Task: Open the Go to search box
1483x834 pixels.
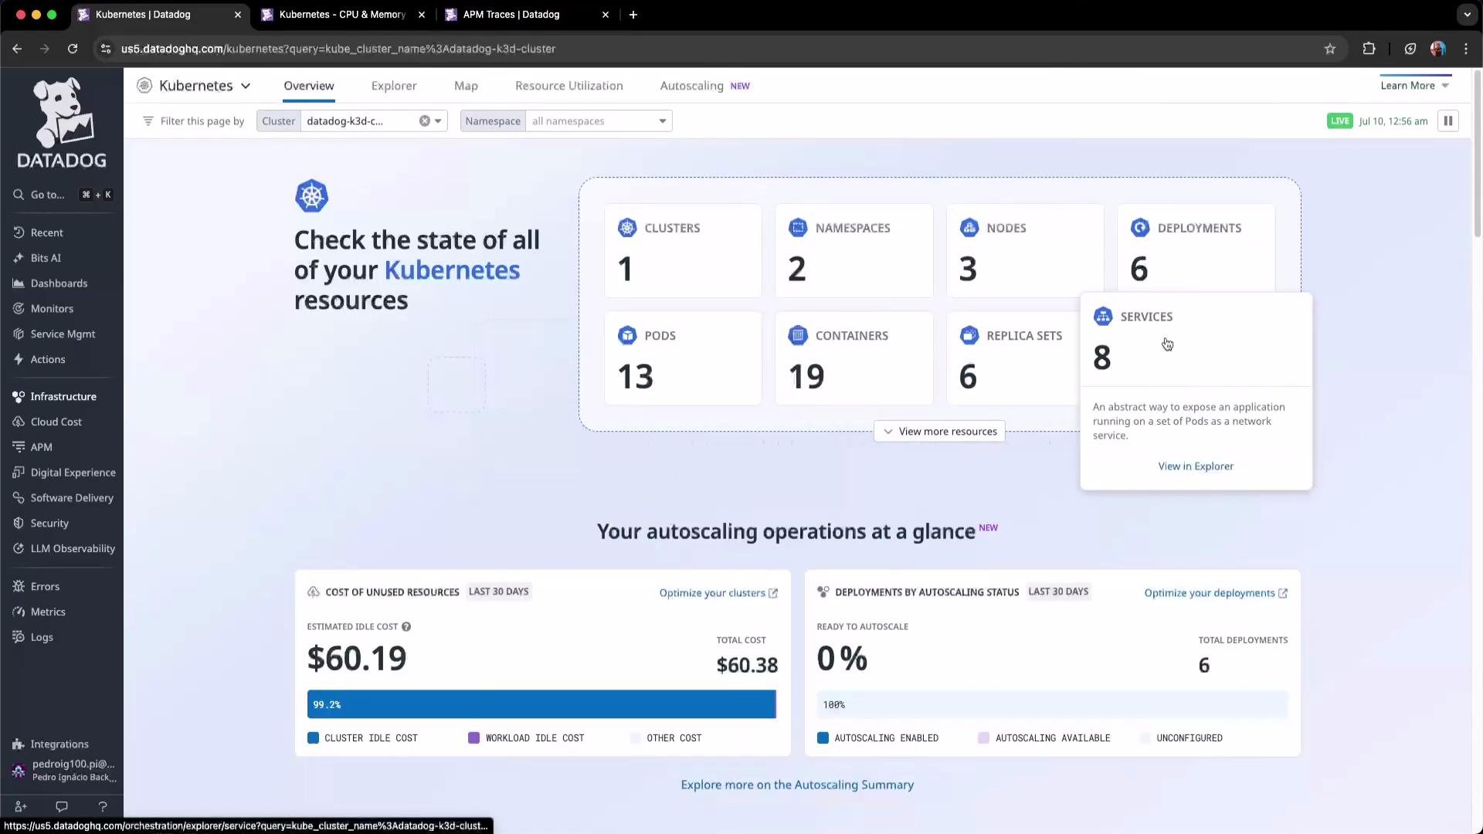Action: 62,195
